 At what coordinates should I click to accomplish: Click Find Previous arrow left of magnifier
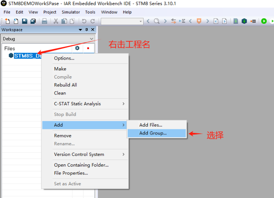(148, 21)
